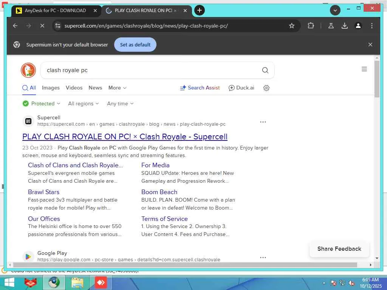
Task: Click Set as default button
Action: tap(135, 45)
